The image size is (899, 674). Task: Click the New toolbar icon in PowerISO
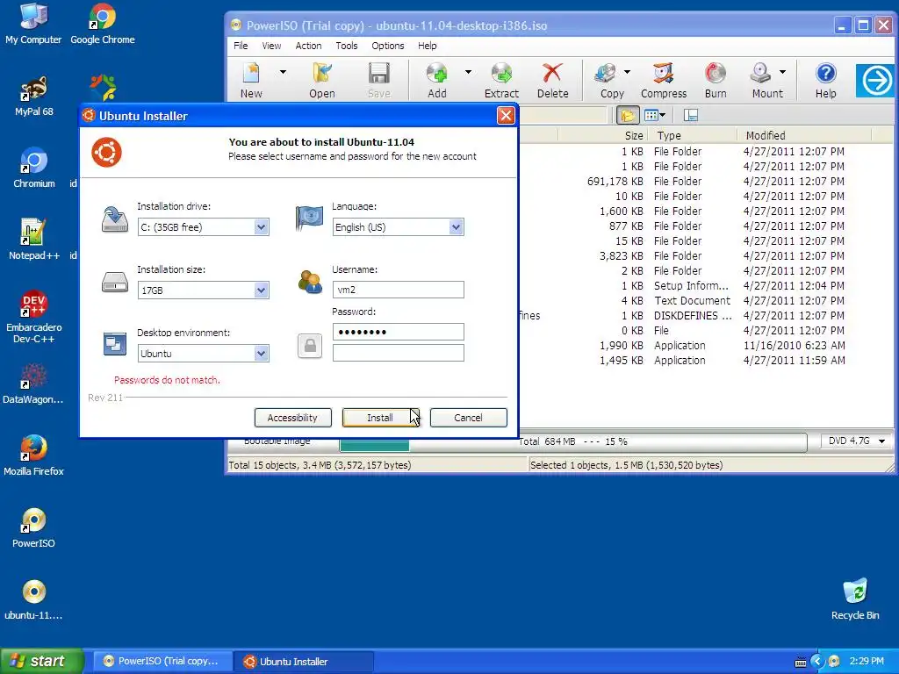(x=251, y=81)
